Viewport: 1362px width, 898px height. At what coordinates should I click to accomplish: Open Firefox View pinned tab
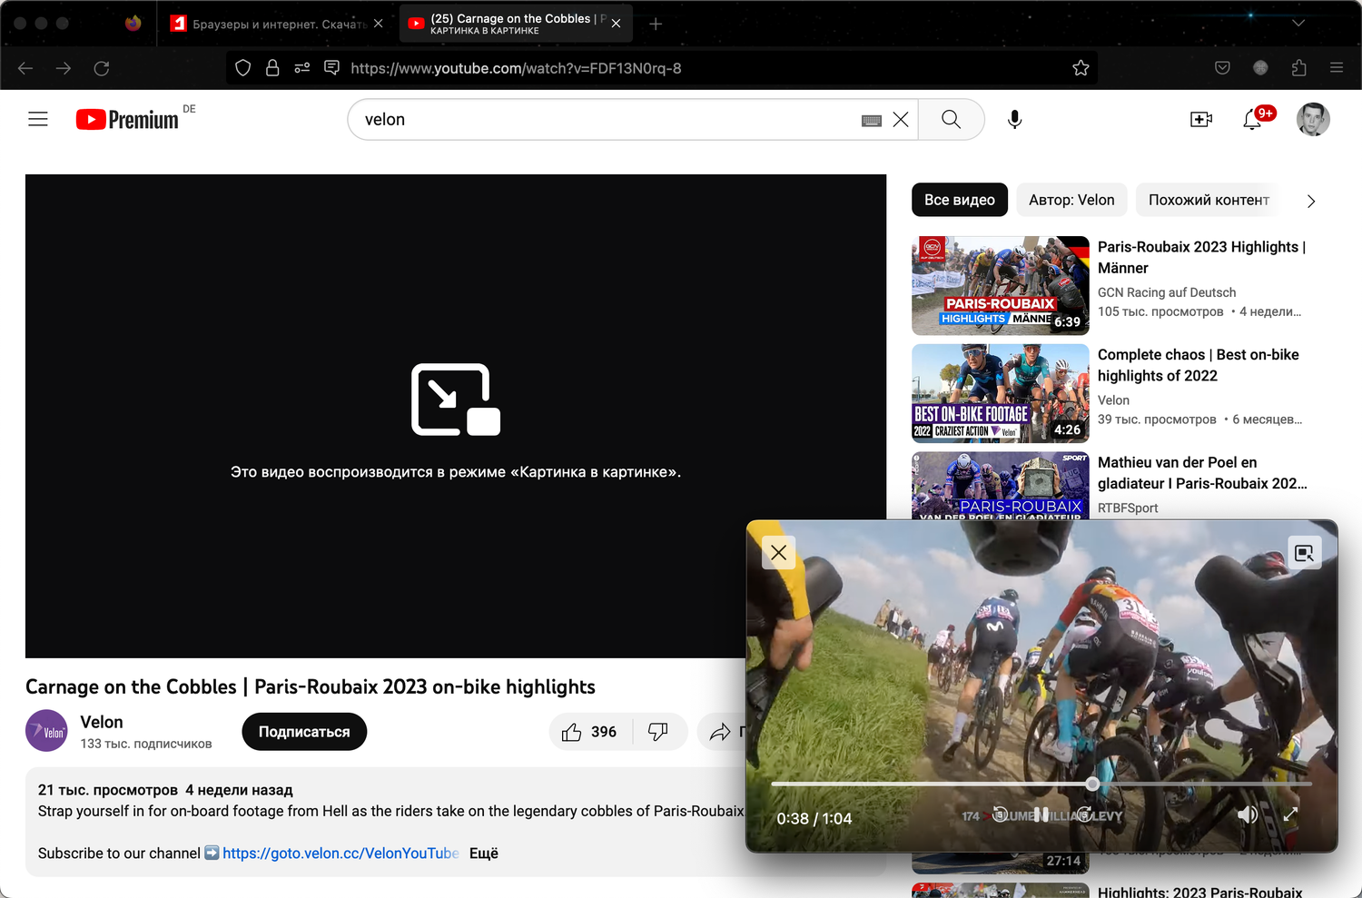pyautogui.click(x=133, y=24)
